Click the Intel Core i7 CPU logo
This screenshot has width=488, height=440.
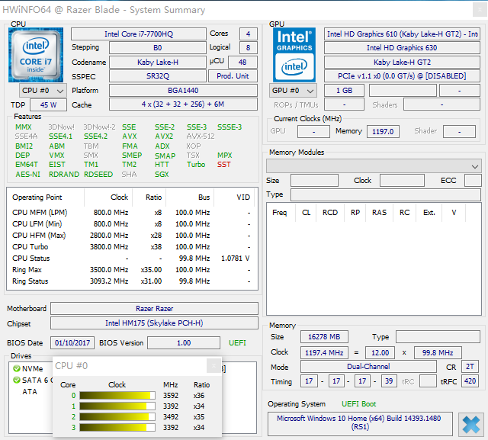[x=37, y=54]
